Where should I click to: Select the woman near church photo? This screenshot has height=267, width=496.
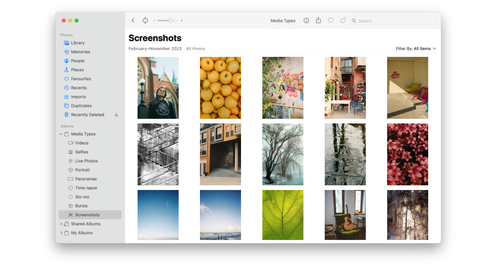[x=158, y=88]
